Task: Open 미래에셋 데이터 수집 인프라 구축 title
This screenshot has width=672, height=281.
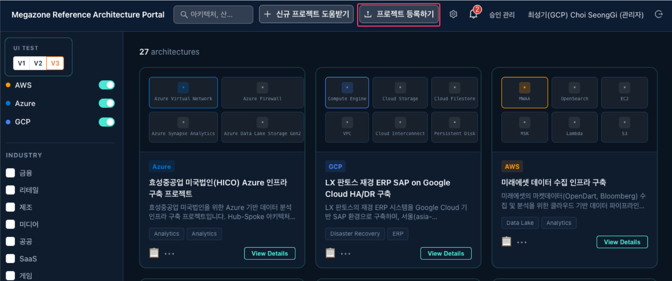Action: click(x=554, y=182)
